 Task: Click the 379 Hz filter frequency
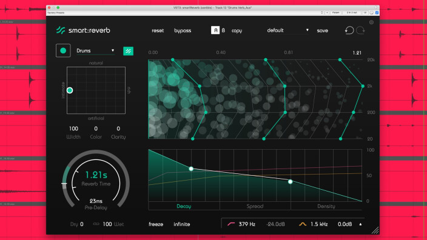tap(247, 224)
